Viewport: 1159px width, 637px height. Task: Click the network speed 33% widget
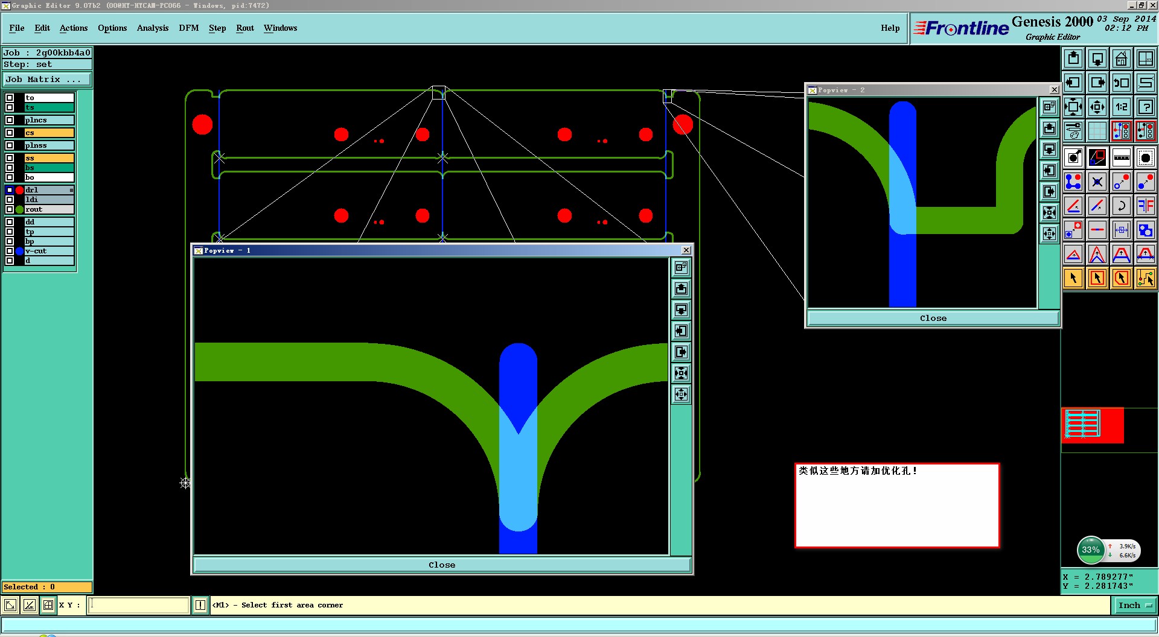click(x=1108, y=550)
